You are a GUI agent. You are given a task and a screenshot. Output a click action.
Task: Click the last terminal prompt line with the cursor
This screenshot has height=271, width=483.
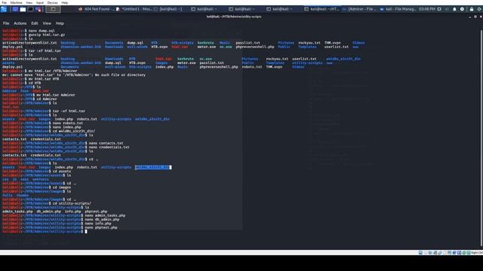point(45,232)
